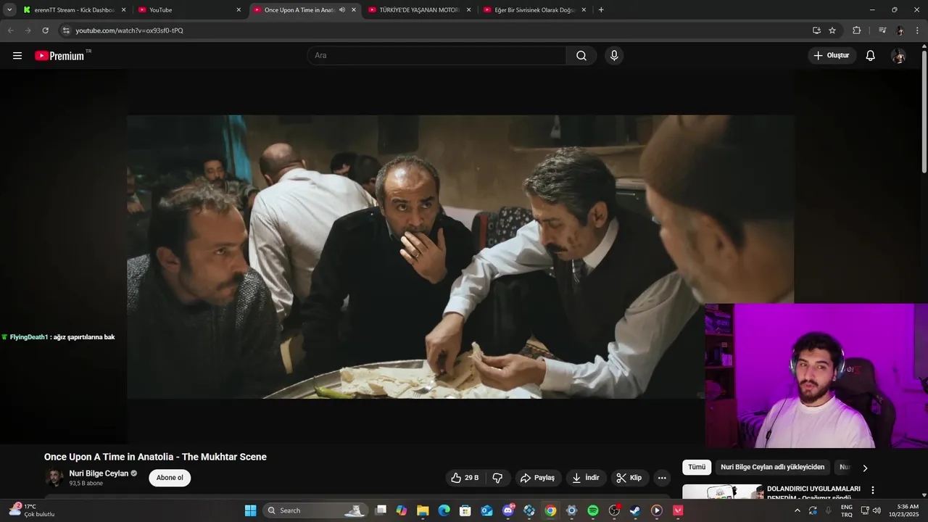
Task: Open Discord from the taskbar
Action: (x=508, y=510)
